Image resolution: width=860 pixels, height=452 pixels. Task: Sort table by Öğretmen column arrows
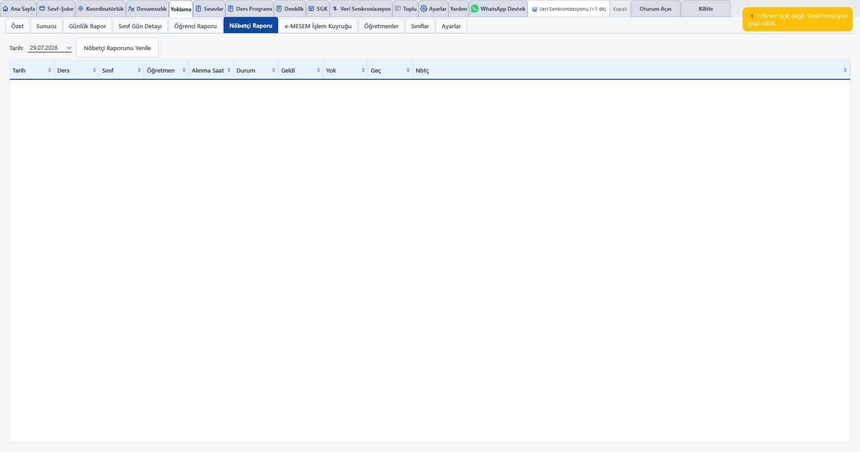tap(184, 70)
